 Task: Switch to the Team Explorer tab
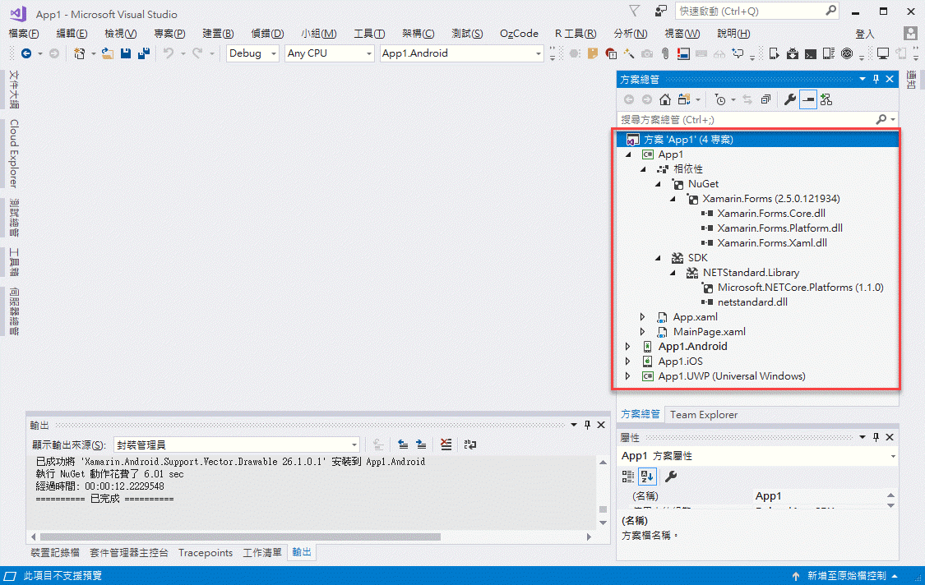[704, 415]
